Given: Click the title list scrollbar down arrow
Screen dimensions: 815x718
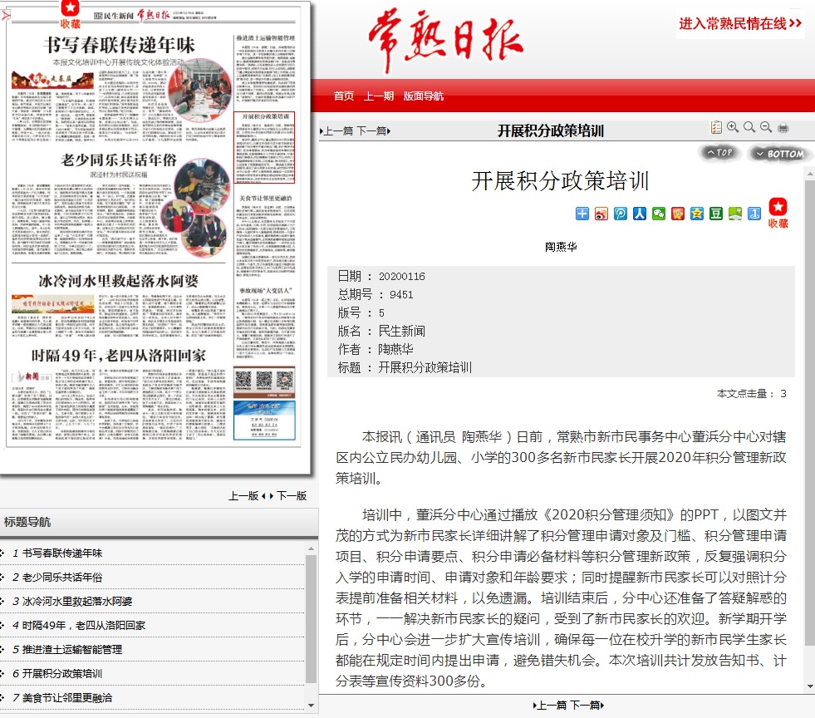Looking at the screenshot, I should coord(311,706).
